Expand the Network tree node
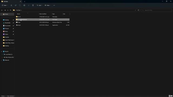The width and height of the screenshot is (173, 97). [x=1, y=60]
